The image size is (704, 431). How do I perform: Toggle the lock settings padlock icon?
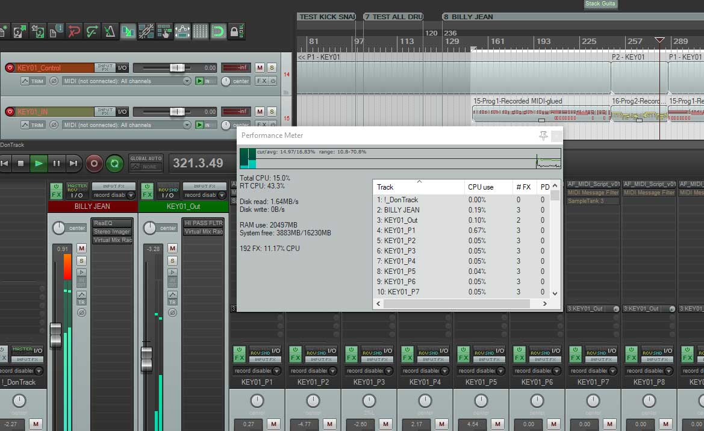click(x=234, y=31)
